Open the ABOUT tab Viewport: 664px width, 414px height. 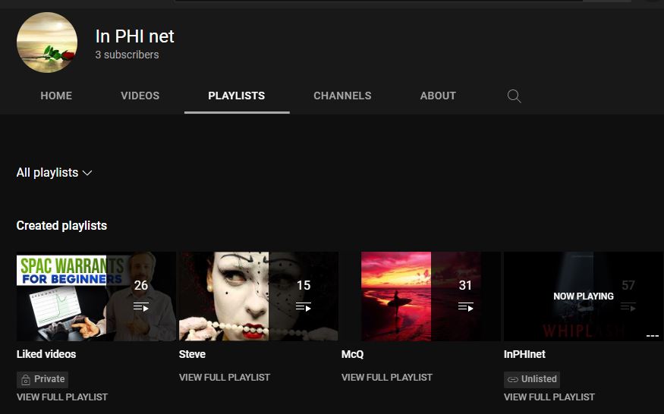(438, 96)
